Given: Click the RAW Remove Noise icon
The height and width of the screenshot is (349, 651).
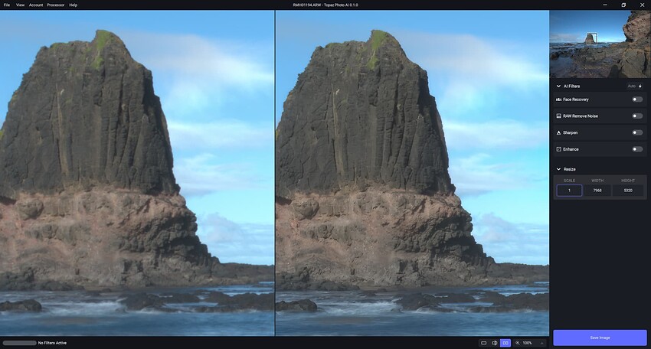Looking at the screenshot, I should (x=558, y=116).
